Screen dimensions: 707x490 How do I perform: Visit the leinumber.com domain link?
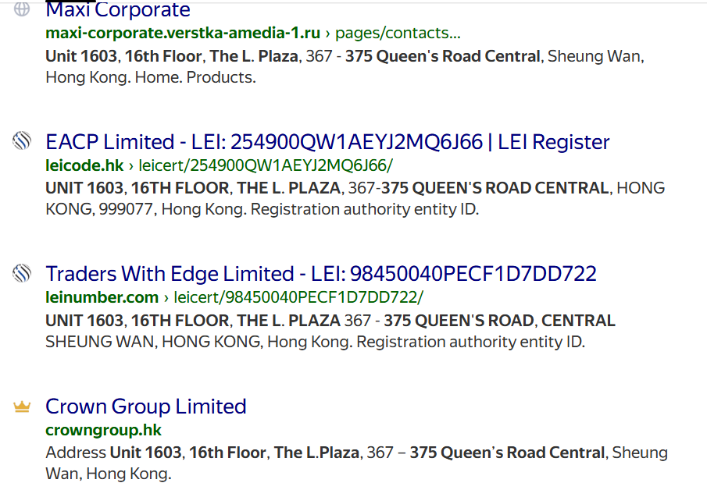102,297
